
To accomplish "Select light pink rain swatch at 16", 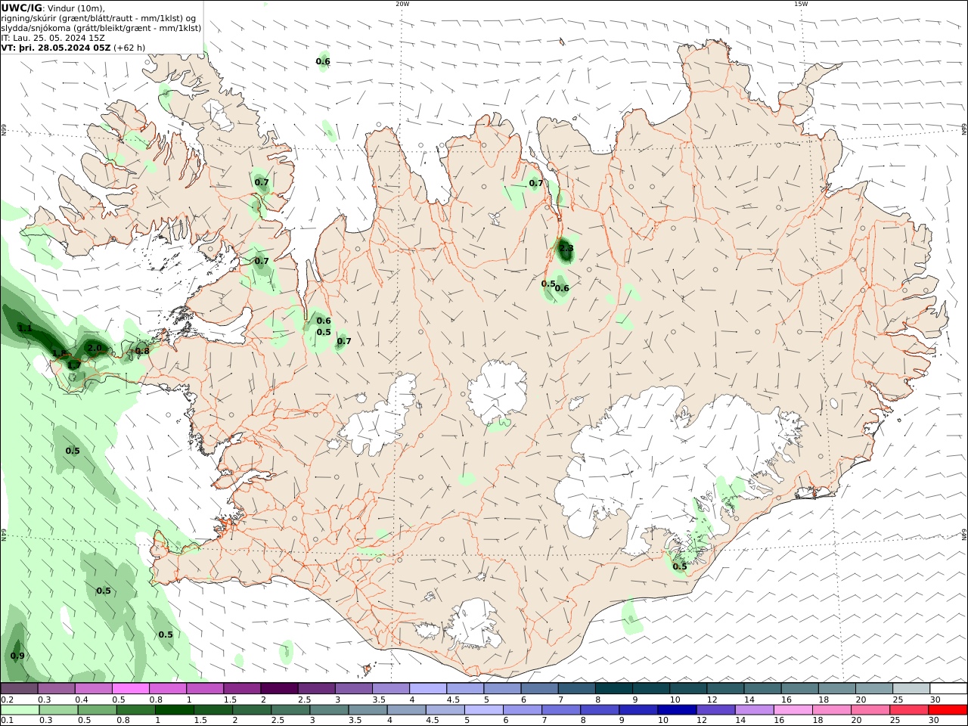I will [x=793, y=710].
